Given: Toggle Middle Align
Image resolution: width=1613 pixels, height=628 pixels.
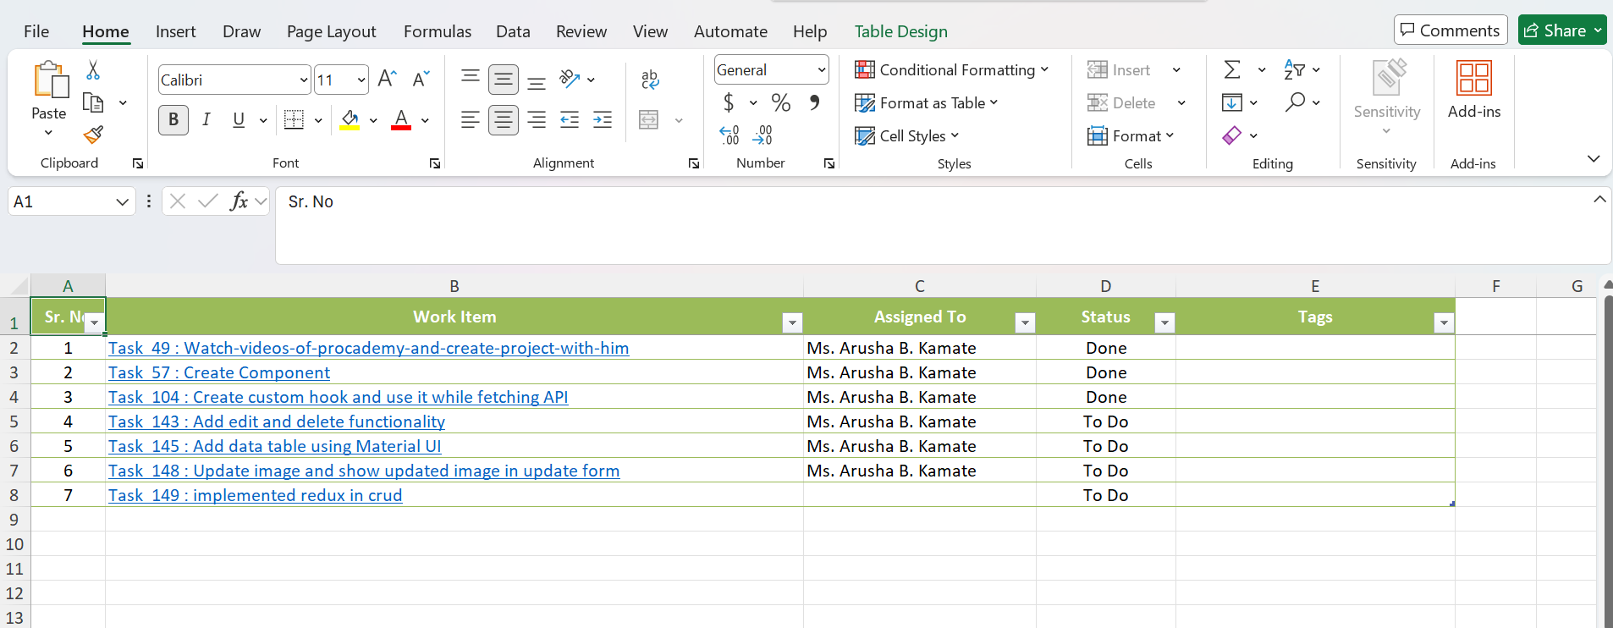Looking at the screenshot, I should coord(504,80).
